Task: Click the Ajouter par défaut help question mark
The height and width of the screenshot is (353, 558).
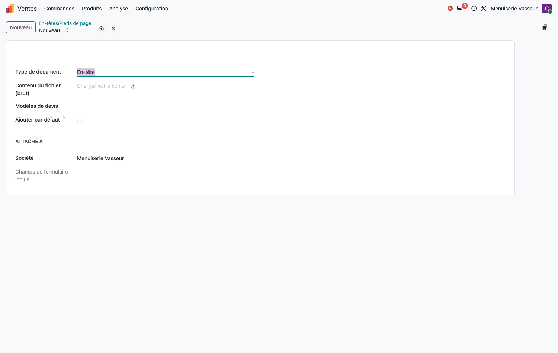Action: [64, 118]
